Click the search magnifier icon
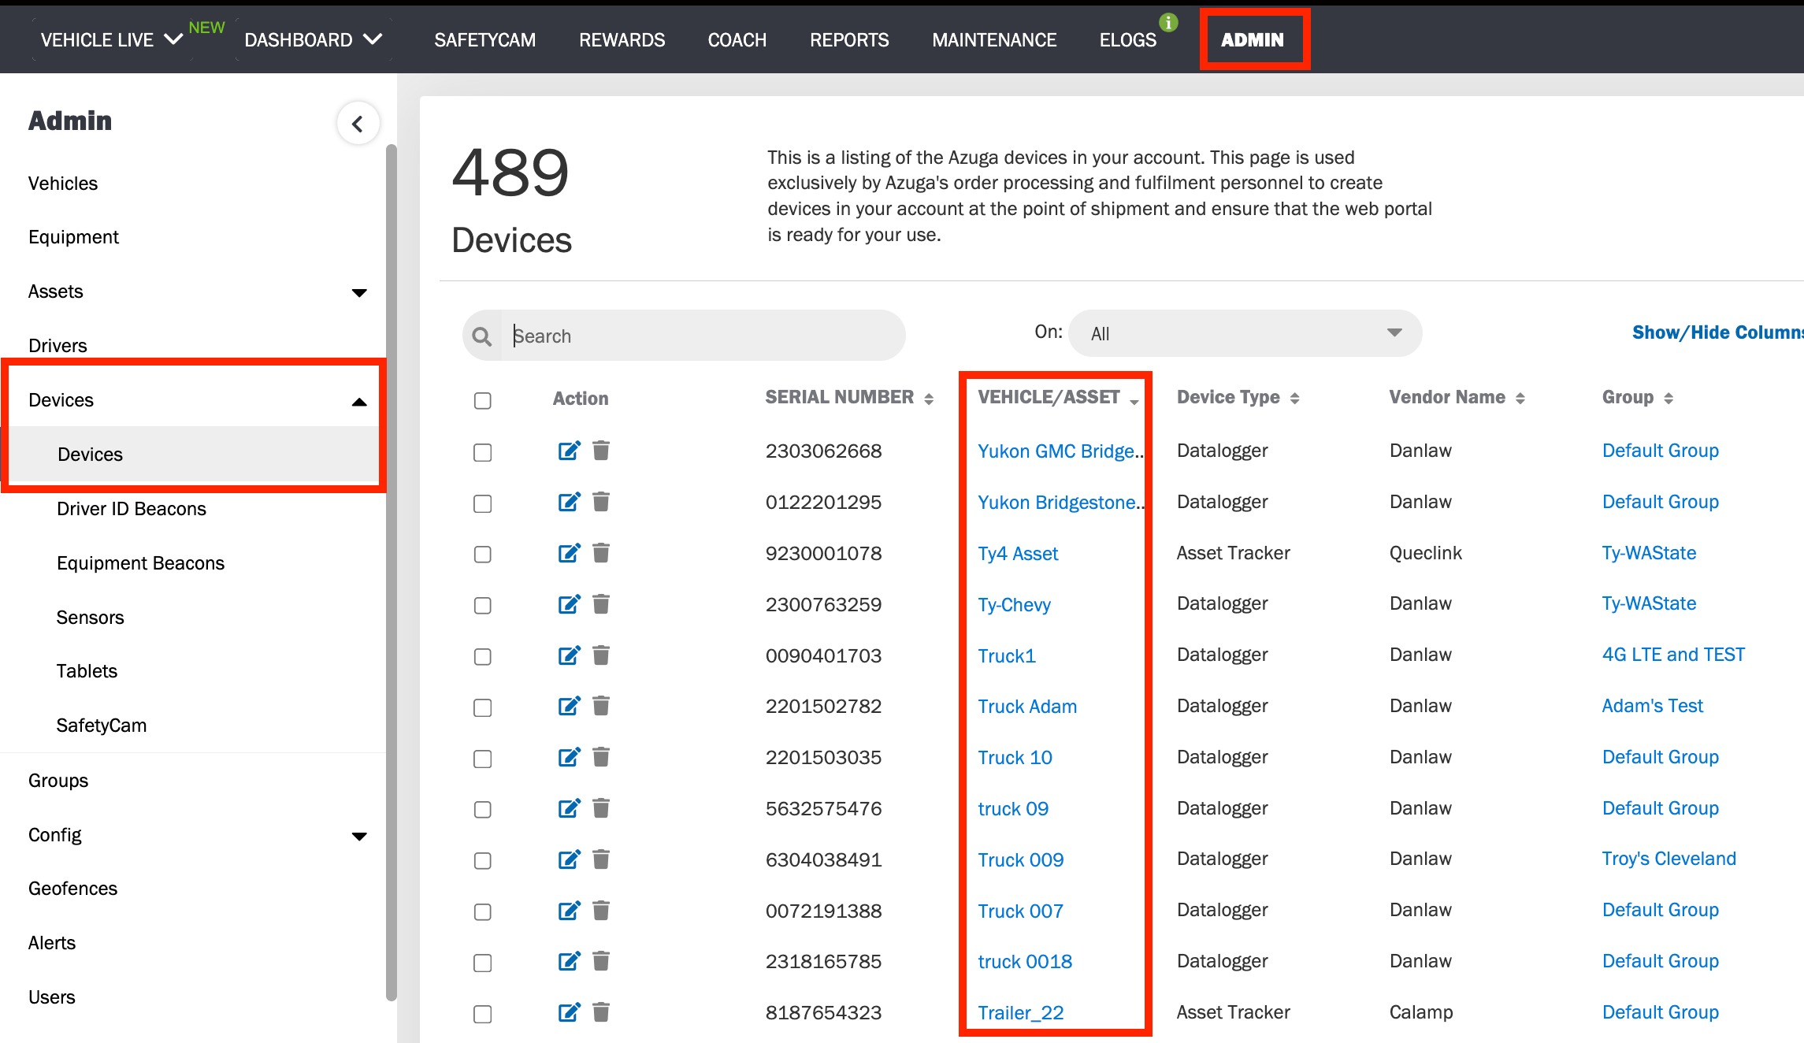Image resolution: width=1804 pixels, height=1043 pixels. tap(482, 336)
